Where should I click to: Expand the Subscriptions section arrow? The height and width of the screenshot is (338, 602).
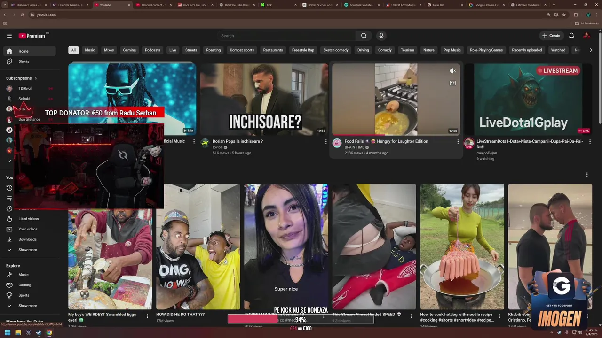[x=36, y=78]
